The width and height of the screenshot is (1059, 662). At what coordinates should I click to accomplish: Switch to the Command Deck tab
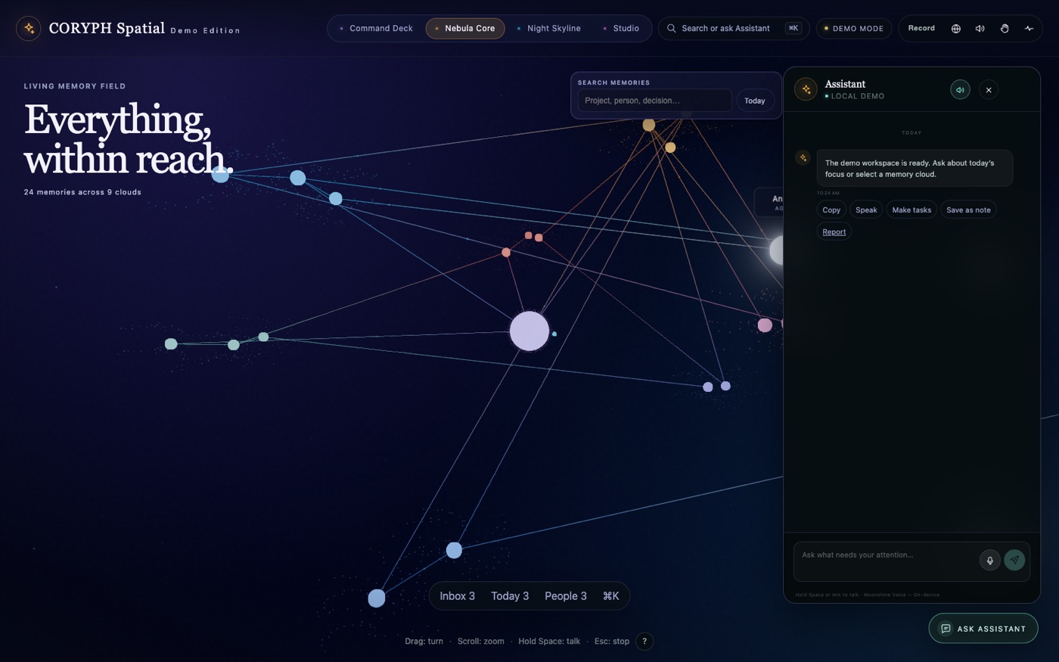pyautogui.click(x=376, y=29)
